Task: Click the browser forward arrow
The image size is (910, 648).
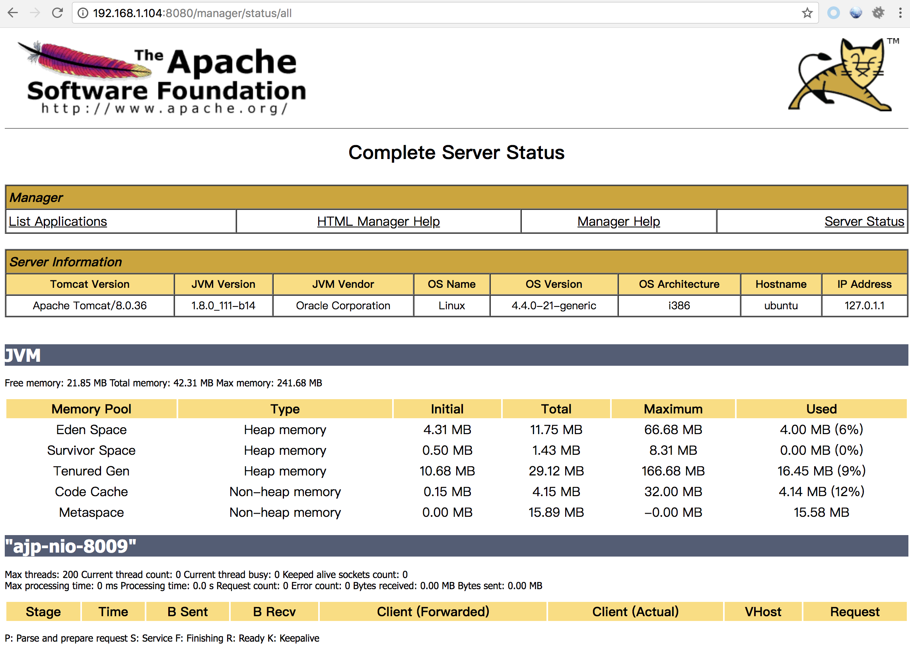Action: tap(35, 13)
